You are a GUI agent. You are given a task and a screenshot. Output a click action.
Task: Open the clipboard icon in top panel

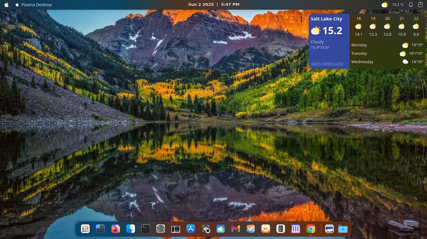coord(420,5)
